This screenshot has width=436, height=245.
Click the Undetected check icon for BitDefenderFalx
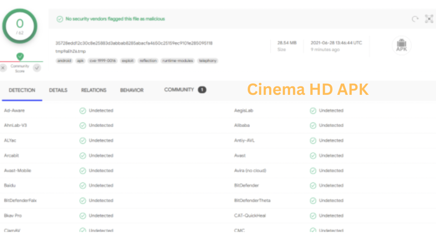point(83,201)
